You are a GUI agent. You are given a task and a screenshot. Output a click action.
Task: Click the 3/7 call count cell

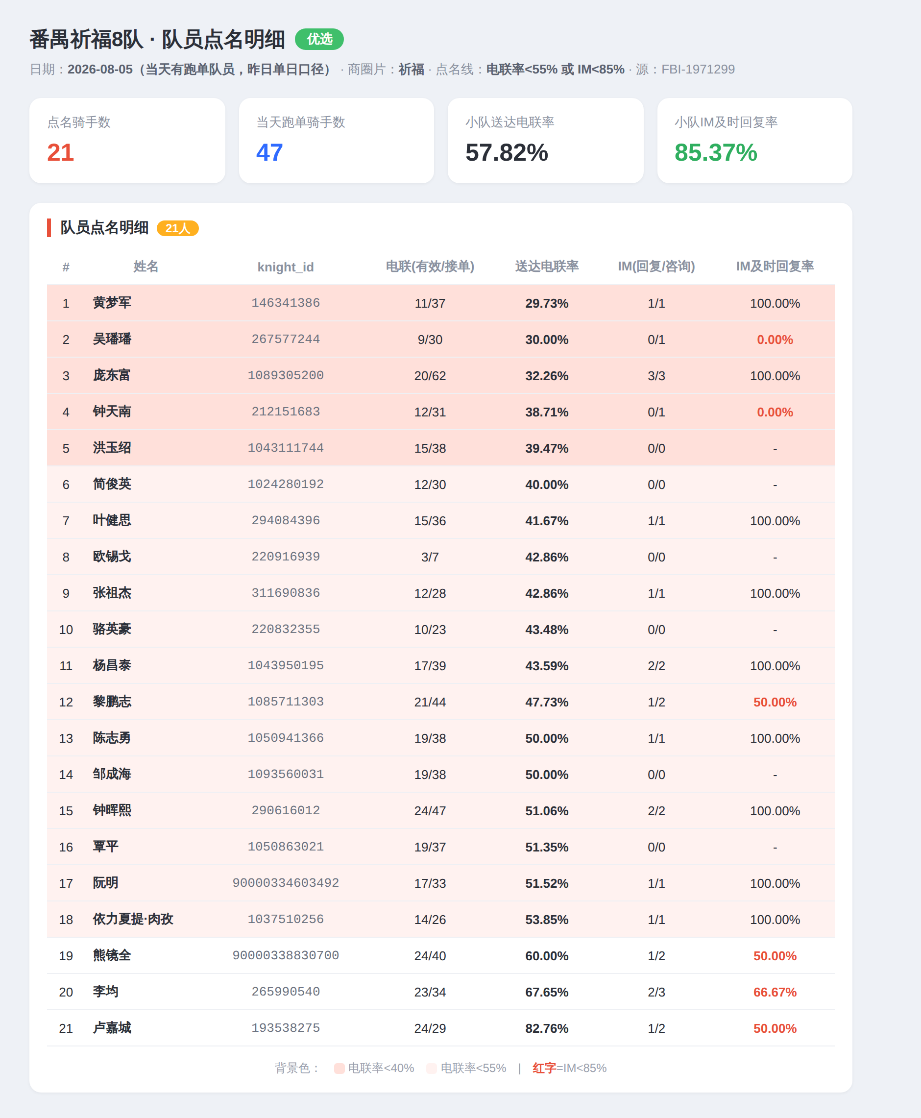(430, 557)
